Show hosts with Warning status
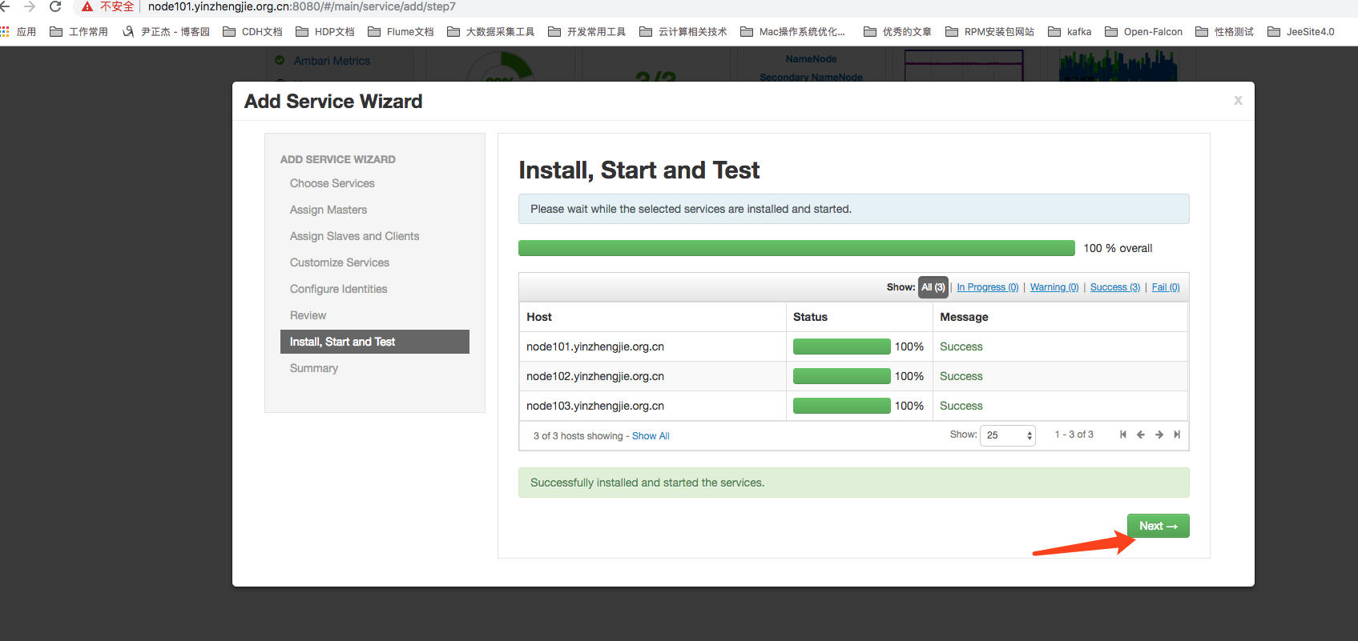 [x=1054, y=287]
